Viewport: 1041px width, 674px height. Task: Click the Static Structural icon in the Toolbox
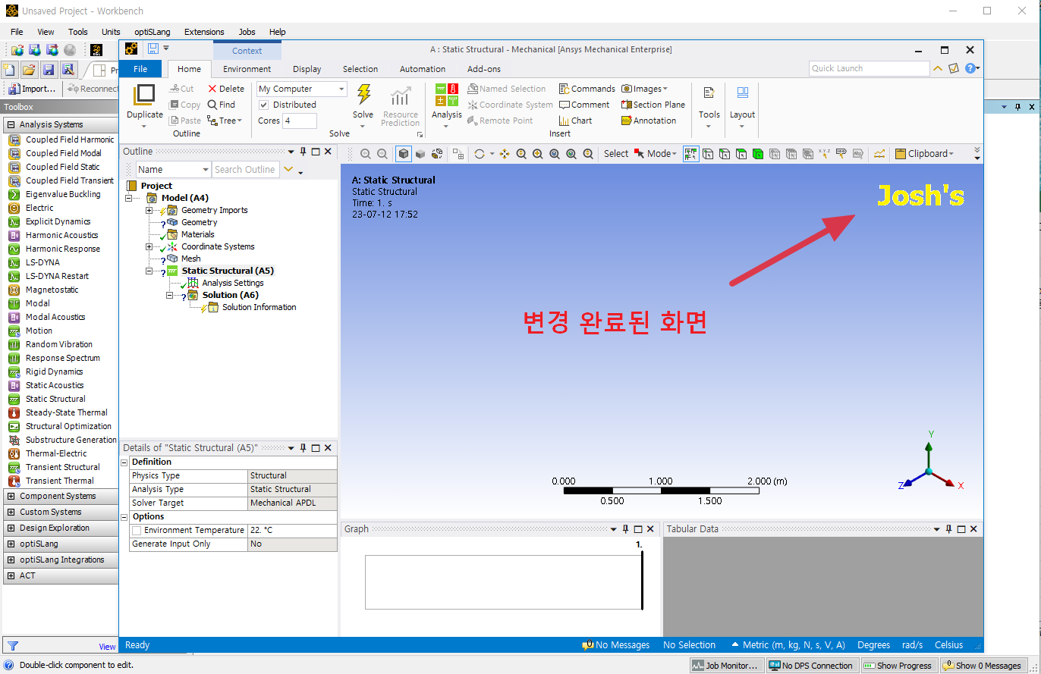(14, 399)
